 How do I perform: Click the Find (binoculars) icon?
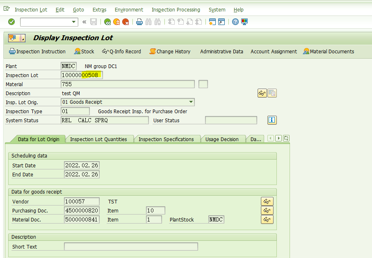(148, 22)
